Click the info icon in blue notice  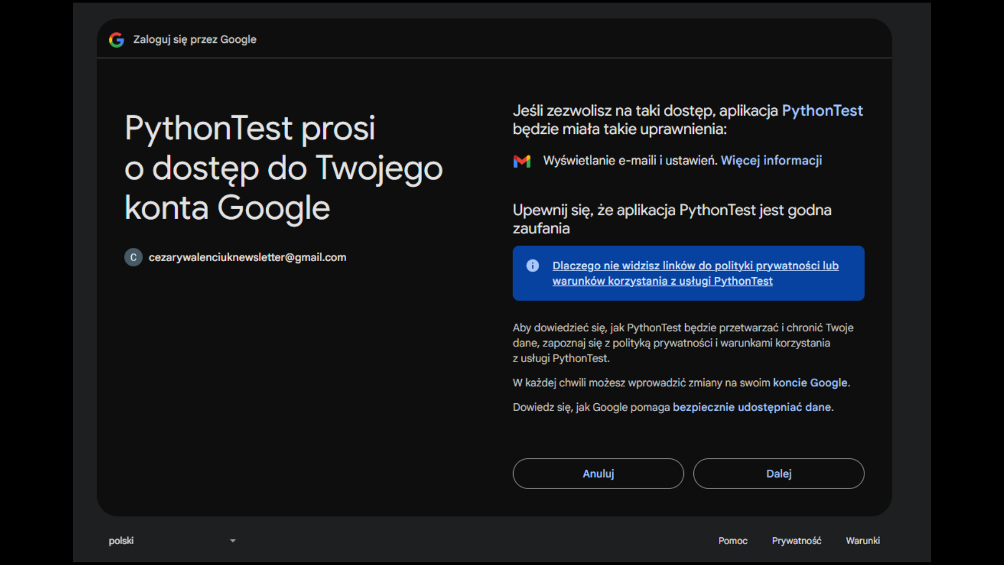pyautogui.click(x=532, y=266)
